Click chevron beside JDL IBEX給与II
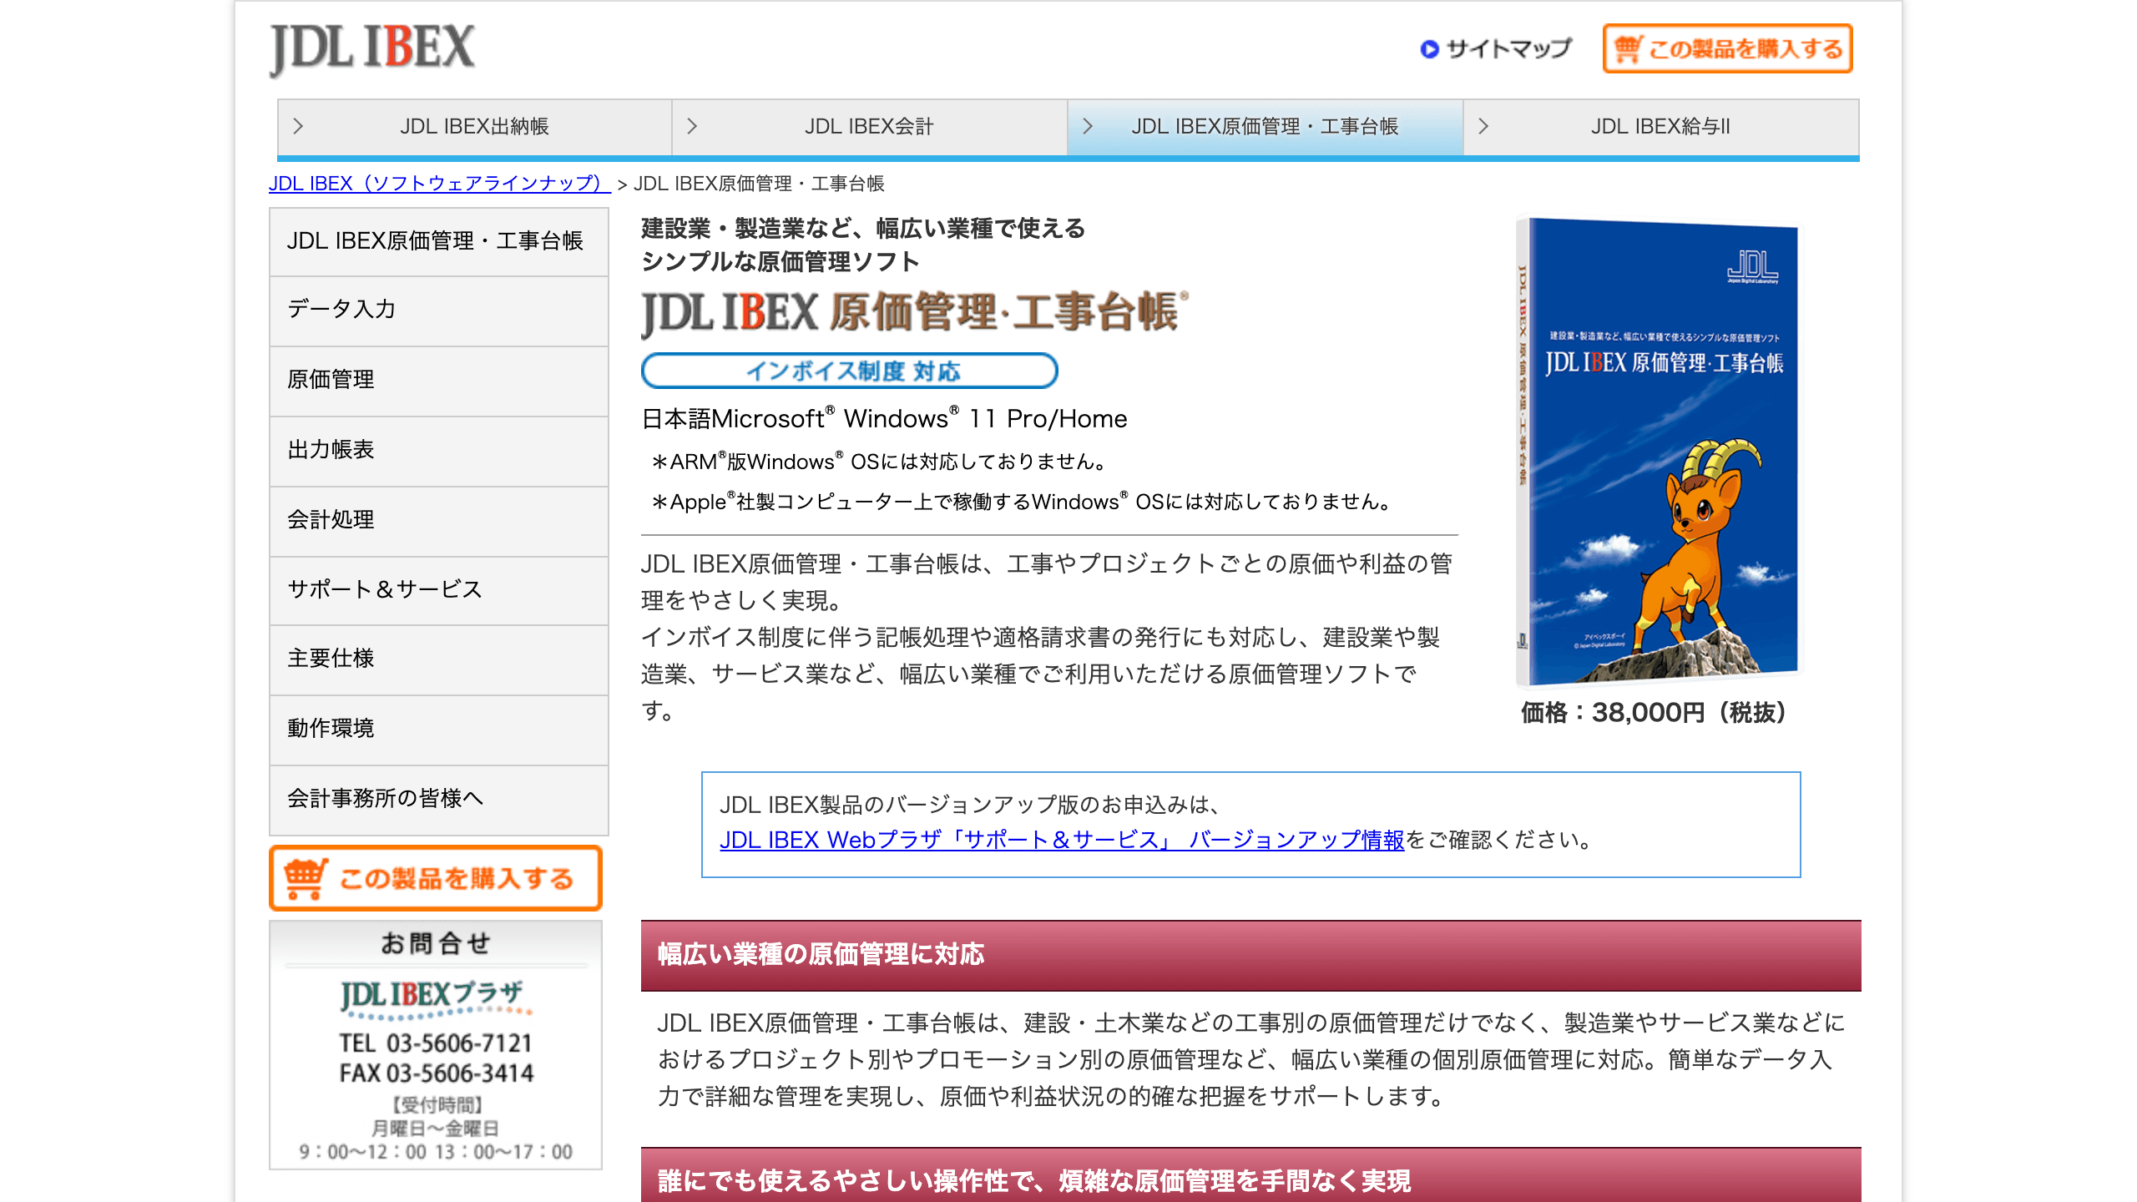Viewport: 2137px width, 1202px height. tap(1483, 126)
